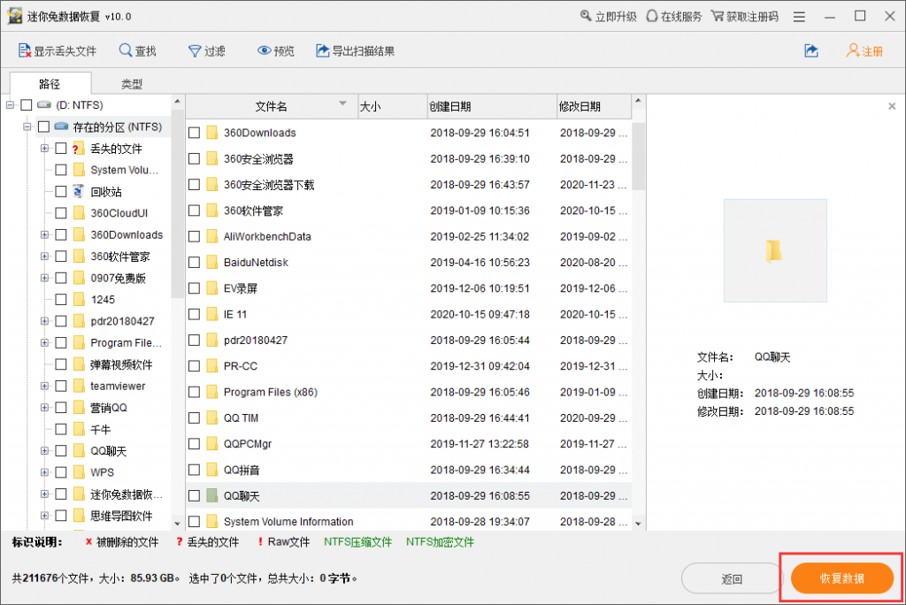Screen dimensions: 906x605
Task: Collapse the D: NTFS tree node
Action: pyautogui.click(x=10, y=104)
